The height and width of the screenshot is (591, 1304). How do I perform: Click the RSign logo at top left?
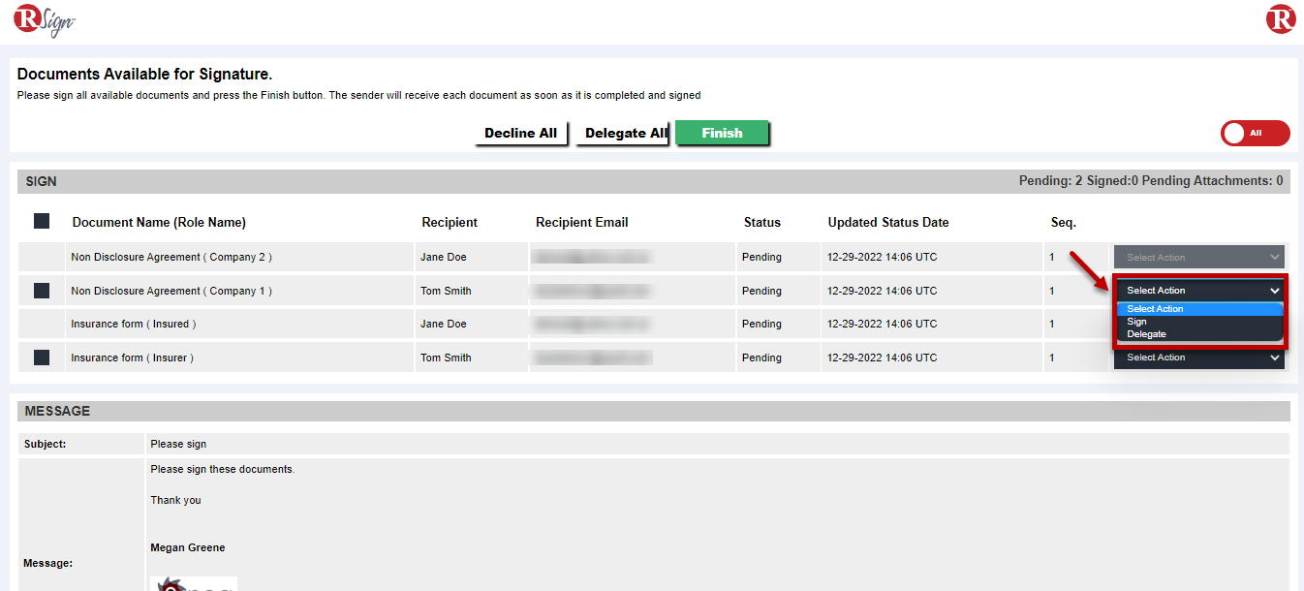[x=45, y=20]
